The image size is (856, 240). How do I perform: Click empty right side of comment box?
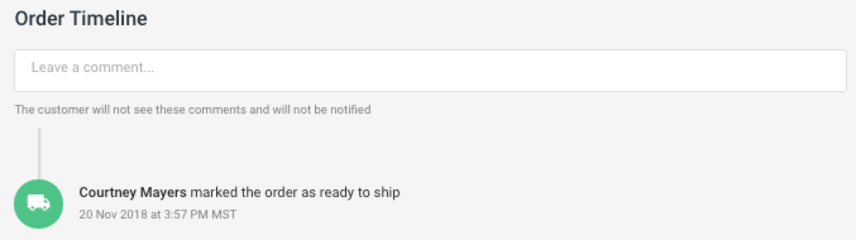tap(632, 71)
